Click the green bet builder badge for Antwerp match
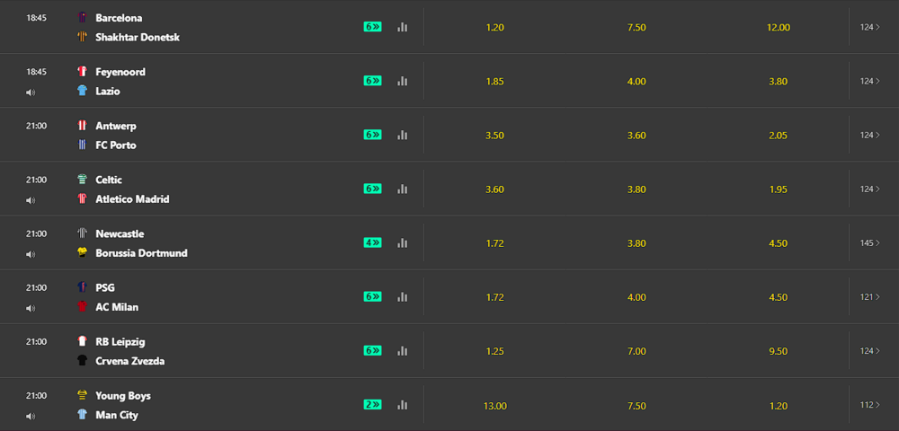899x431 pixels. [x=373, y=135]
